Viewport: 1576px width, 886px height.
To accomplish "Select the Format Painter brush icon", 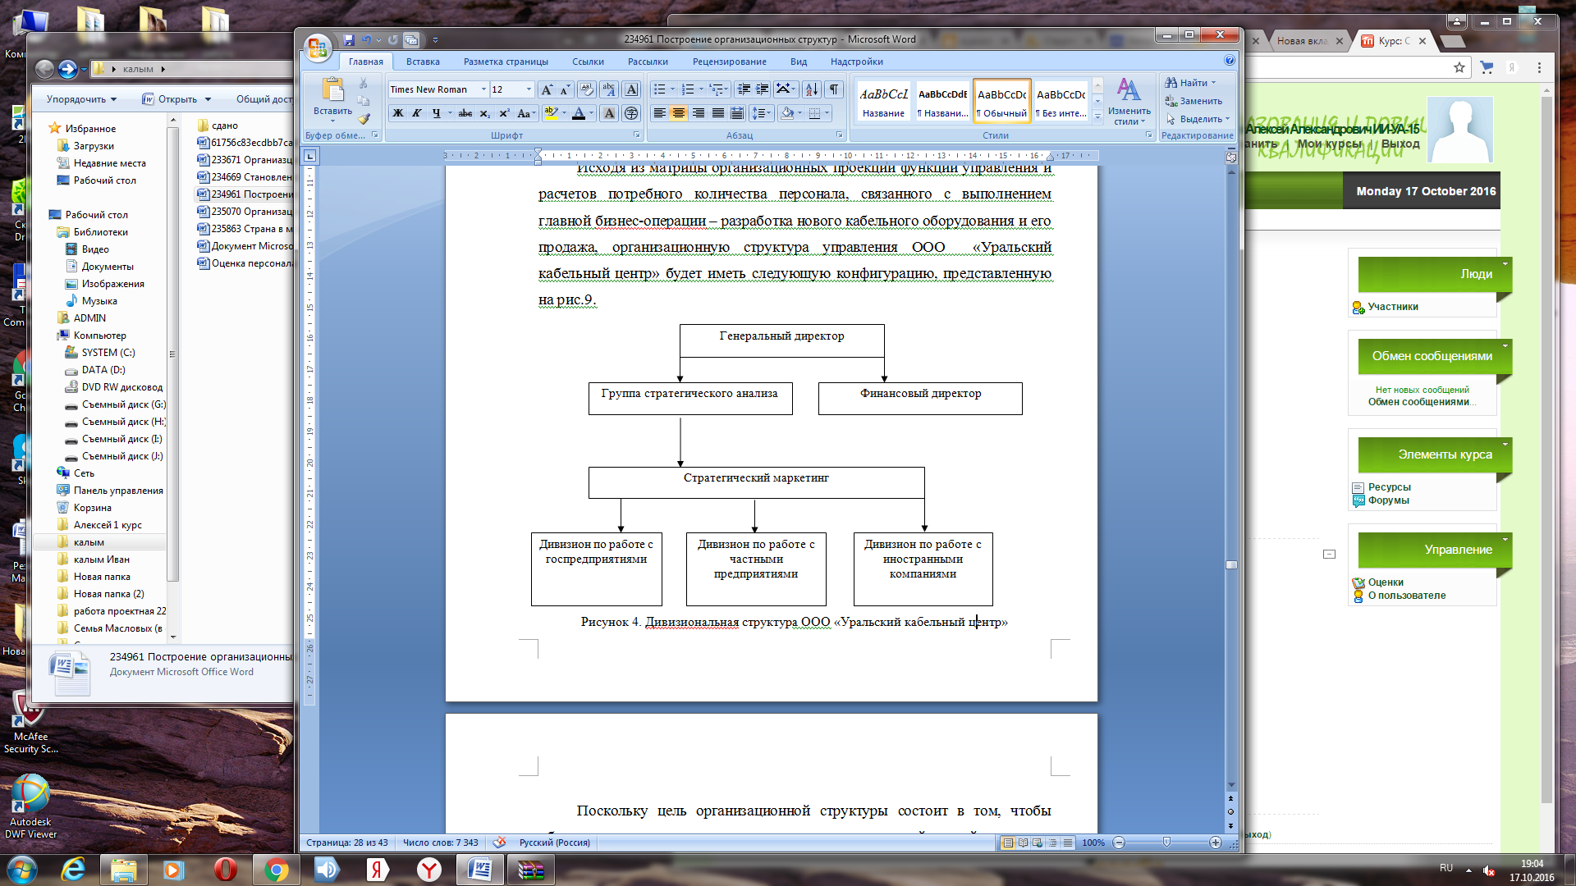I will click(363, 119).
